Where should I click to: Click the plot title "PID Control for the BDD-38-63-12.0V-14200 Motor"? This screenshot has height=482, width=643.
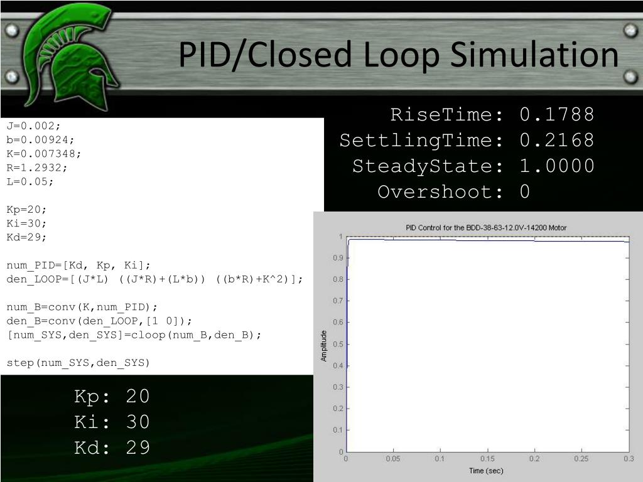[x=486, y=228]
